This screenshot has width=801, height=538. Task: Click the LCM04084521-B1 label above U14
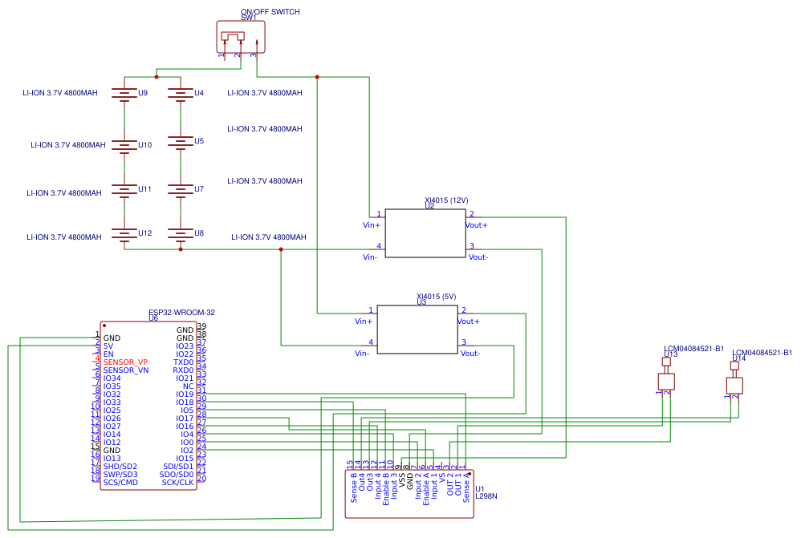(762, 353)
